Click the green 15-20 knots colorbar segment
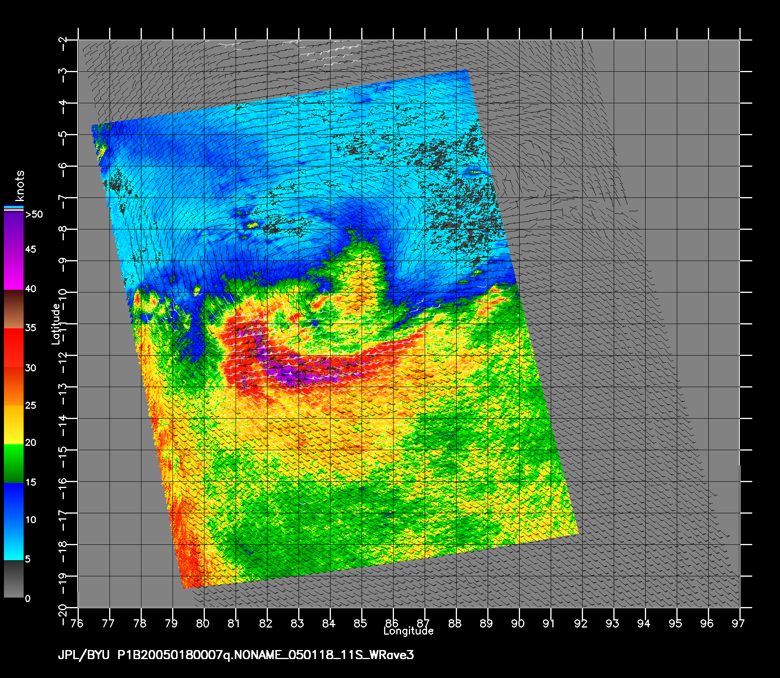780x678 pixels. tap(14, 464)
